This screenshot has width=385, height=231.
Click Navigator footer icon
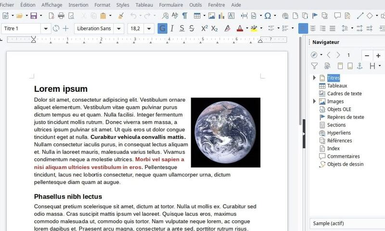(350, 66)
